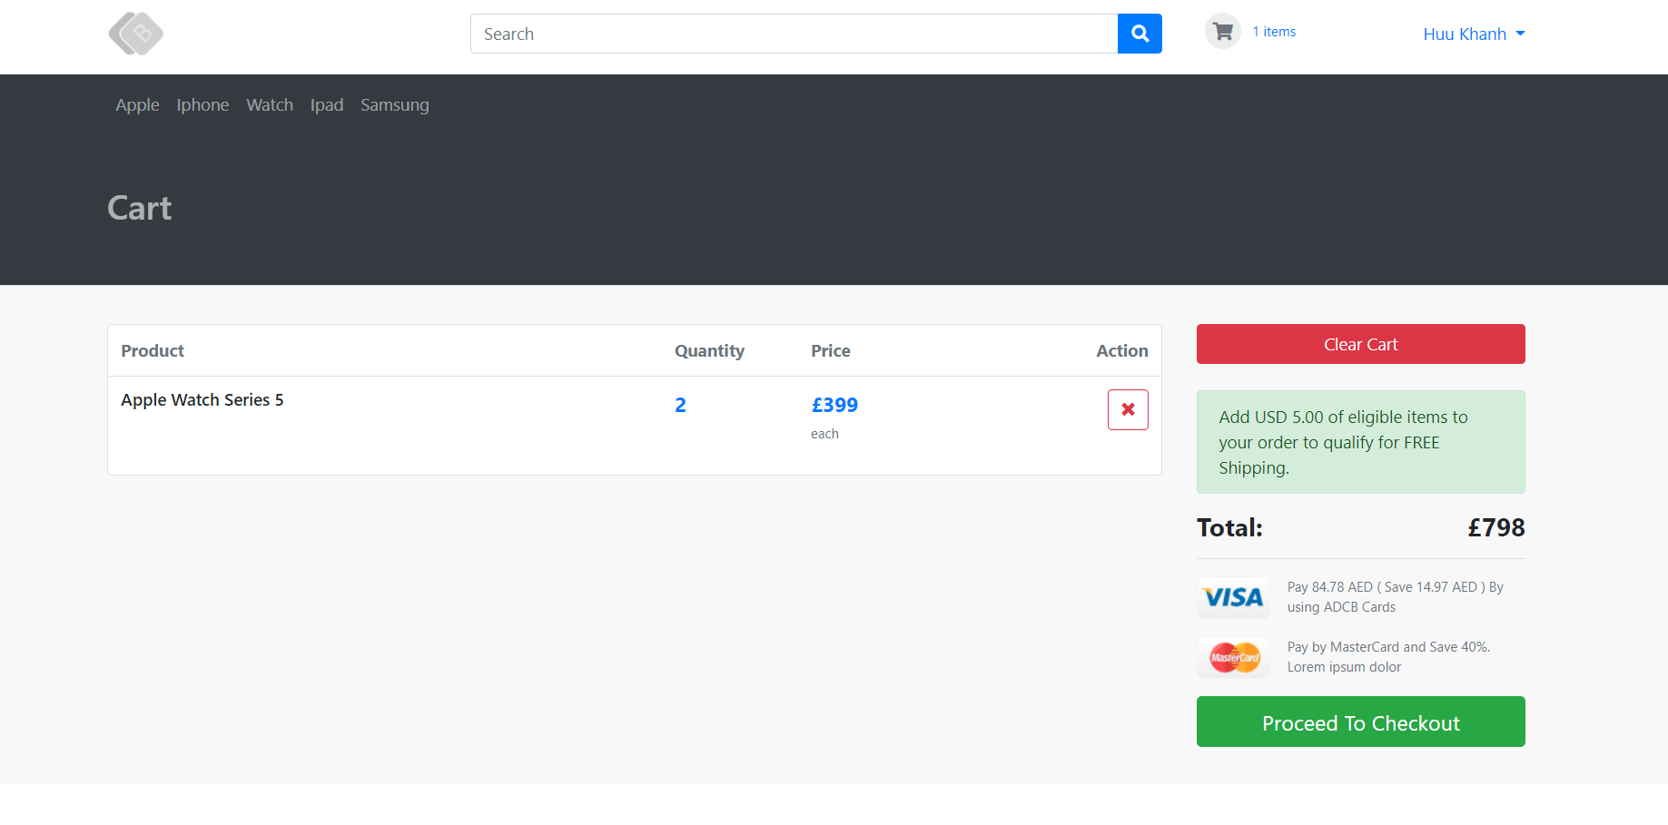Expand the Huu Khanh account dropdown
Viewport: 1668px width, 825px height.
pyautogui.click(x=1473, y=34)
